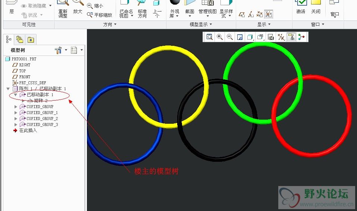This screenshot has width=357, height=211.
Task: Collapse the 已移动副本 1 group node
Action: point(16,95)
